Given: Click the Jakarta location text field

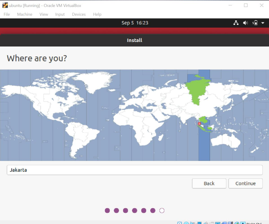Looking at the screenshot, I should point(134,170).
